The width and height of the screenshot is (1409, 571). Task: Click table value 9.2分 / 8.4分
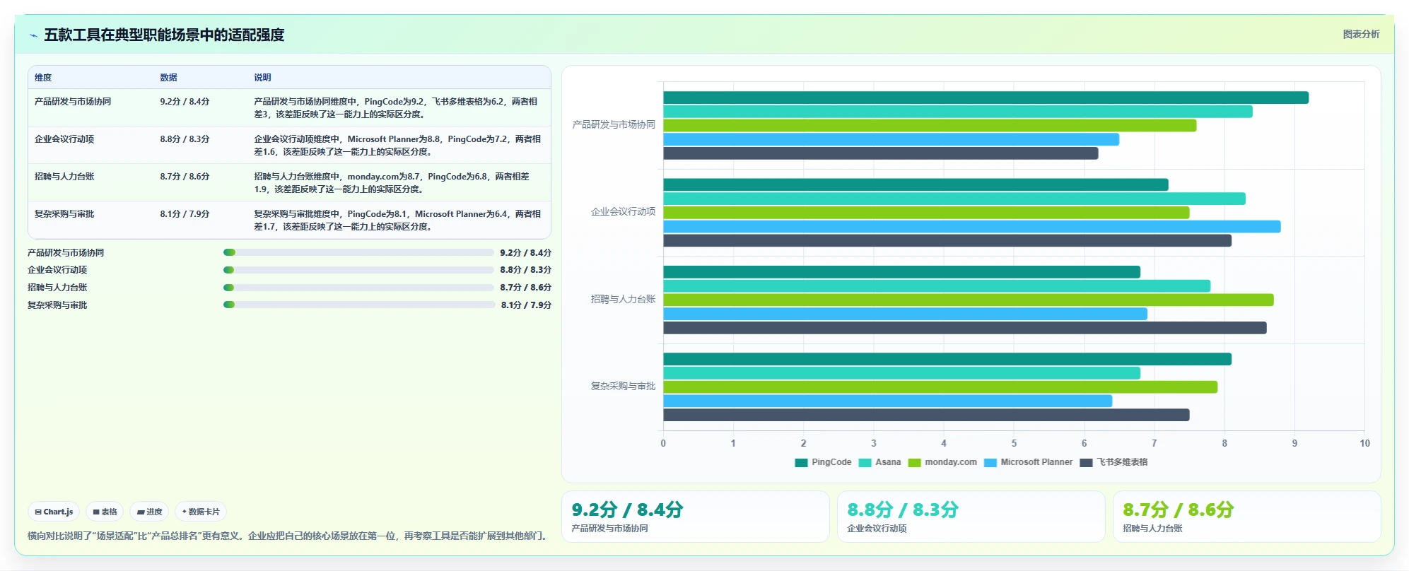pyautogui.click(x=185, y=102)
